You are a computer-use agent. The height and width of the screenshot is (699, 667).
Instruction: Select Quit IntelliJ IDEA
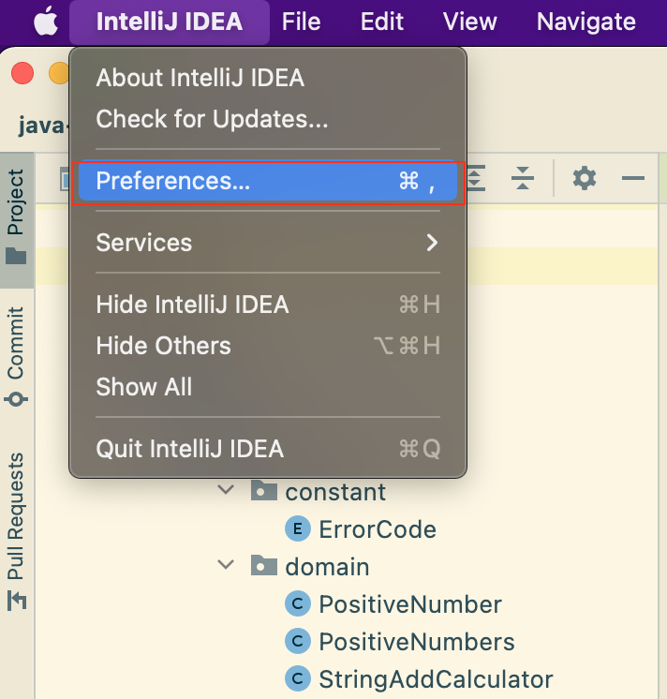pyautogui.click(x=268, y=449)
